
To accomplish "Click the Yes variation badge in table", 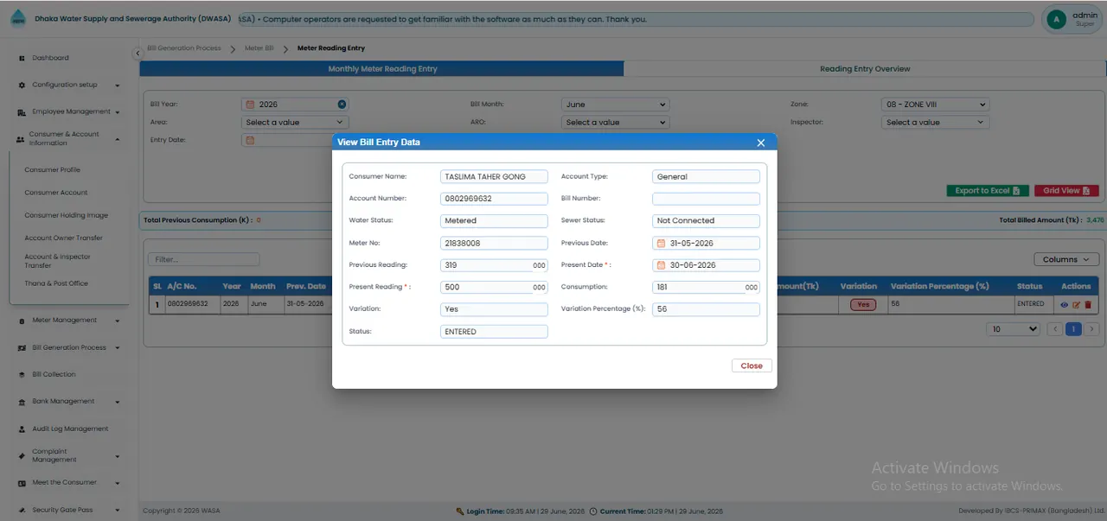I will coord(862,305).
